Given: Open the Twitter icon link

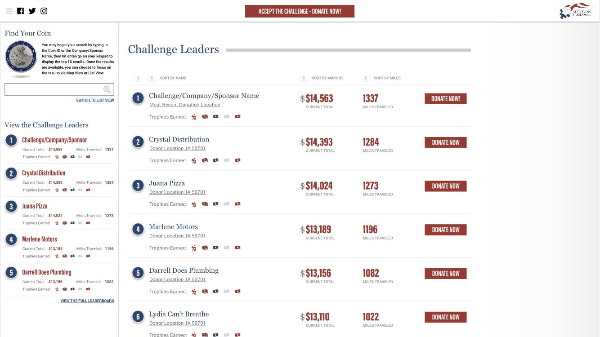Looking at the screenshot, I should point(32,11).
